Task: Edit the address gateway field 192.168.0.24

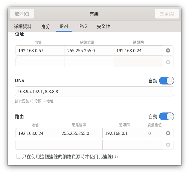Action: tap(138, 50)
